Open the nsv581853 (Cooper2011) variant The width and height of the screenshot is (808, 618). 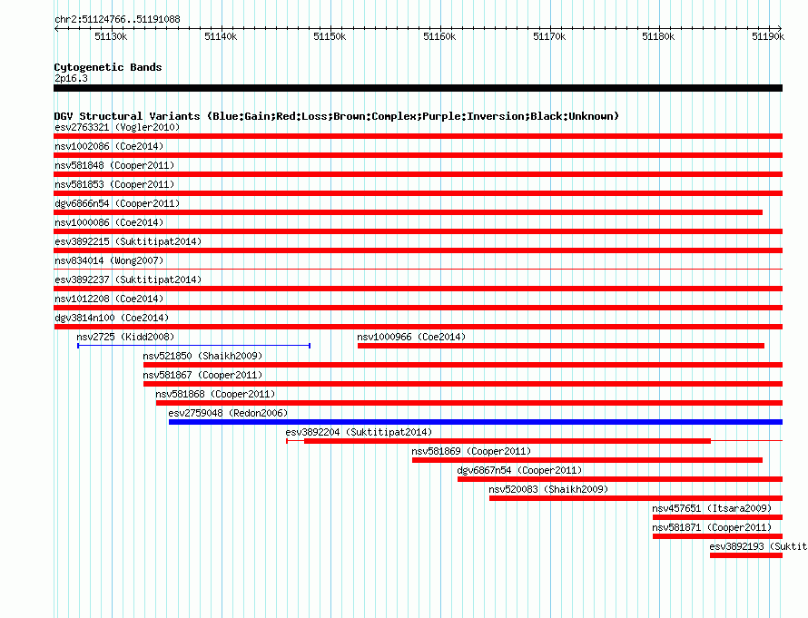114,184
